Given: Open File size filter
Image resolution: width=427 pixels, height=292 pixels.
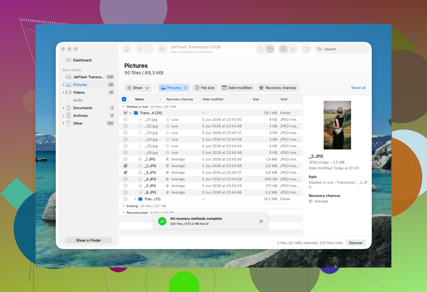Looking at the screenshot, I should 205,88.
